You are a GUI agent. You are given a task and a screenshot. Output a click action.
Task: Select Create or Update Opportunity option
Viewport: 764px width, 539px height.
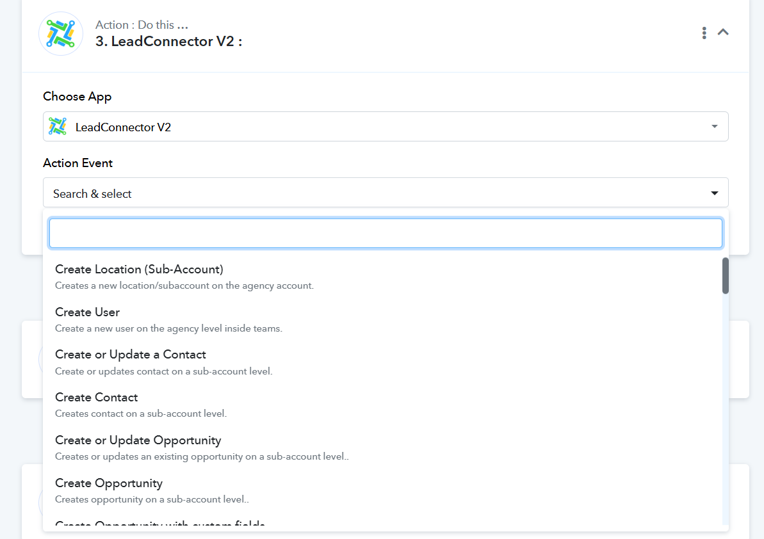(138, 440)
